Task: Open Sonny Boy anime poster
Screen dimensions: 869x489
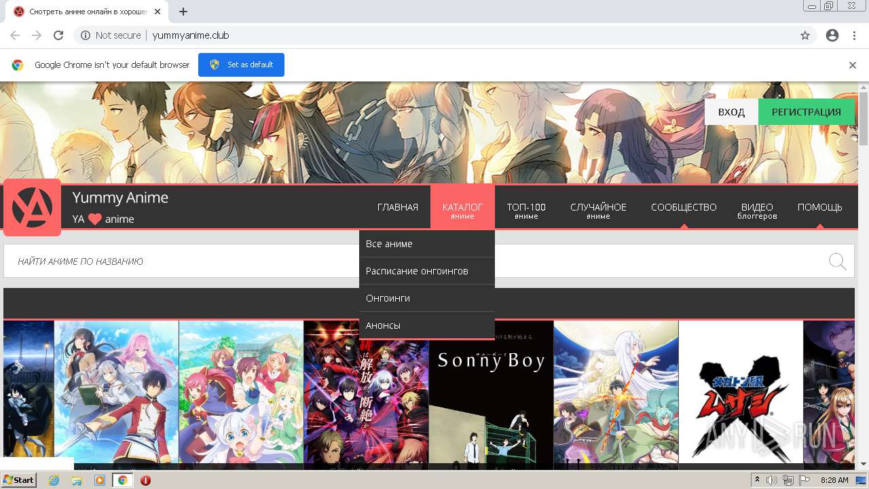Action: 491,394
